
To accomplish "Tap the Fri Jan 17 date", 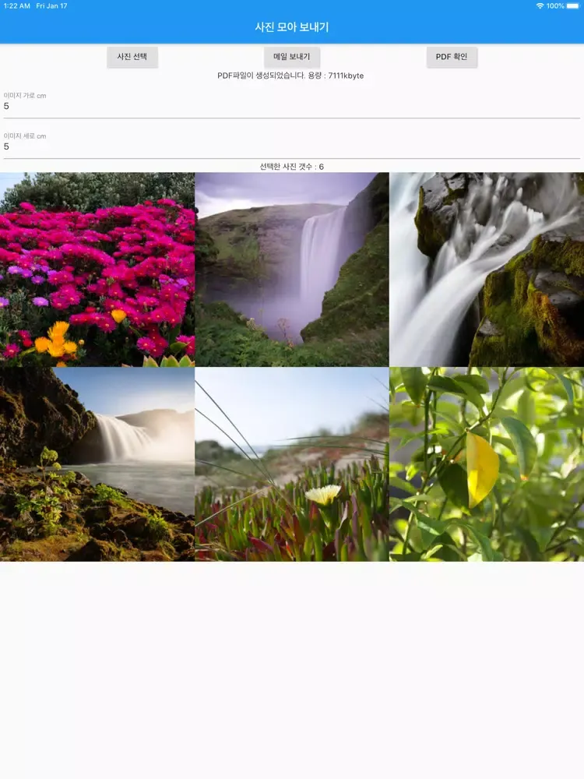I will [x=51, y=5].
